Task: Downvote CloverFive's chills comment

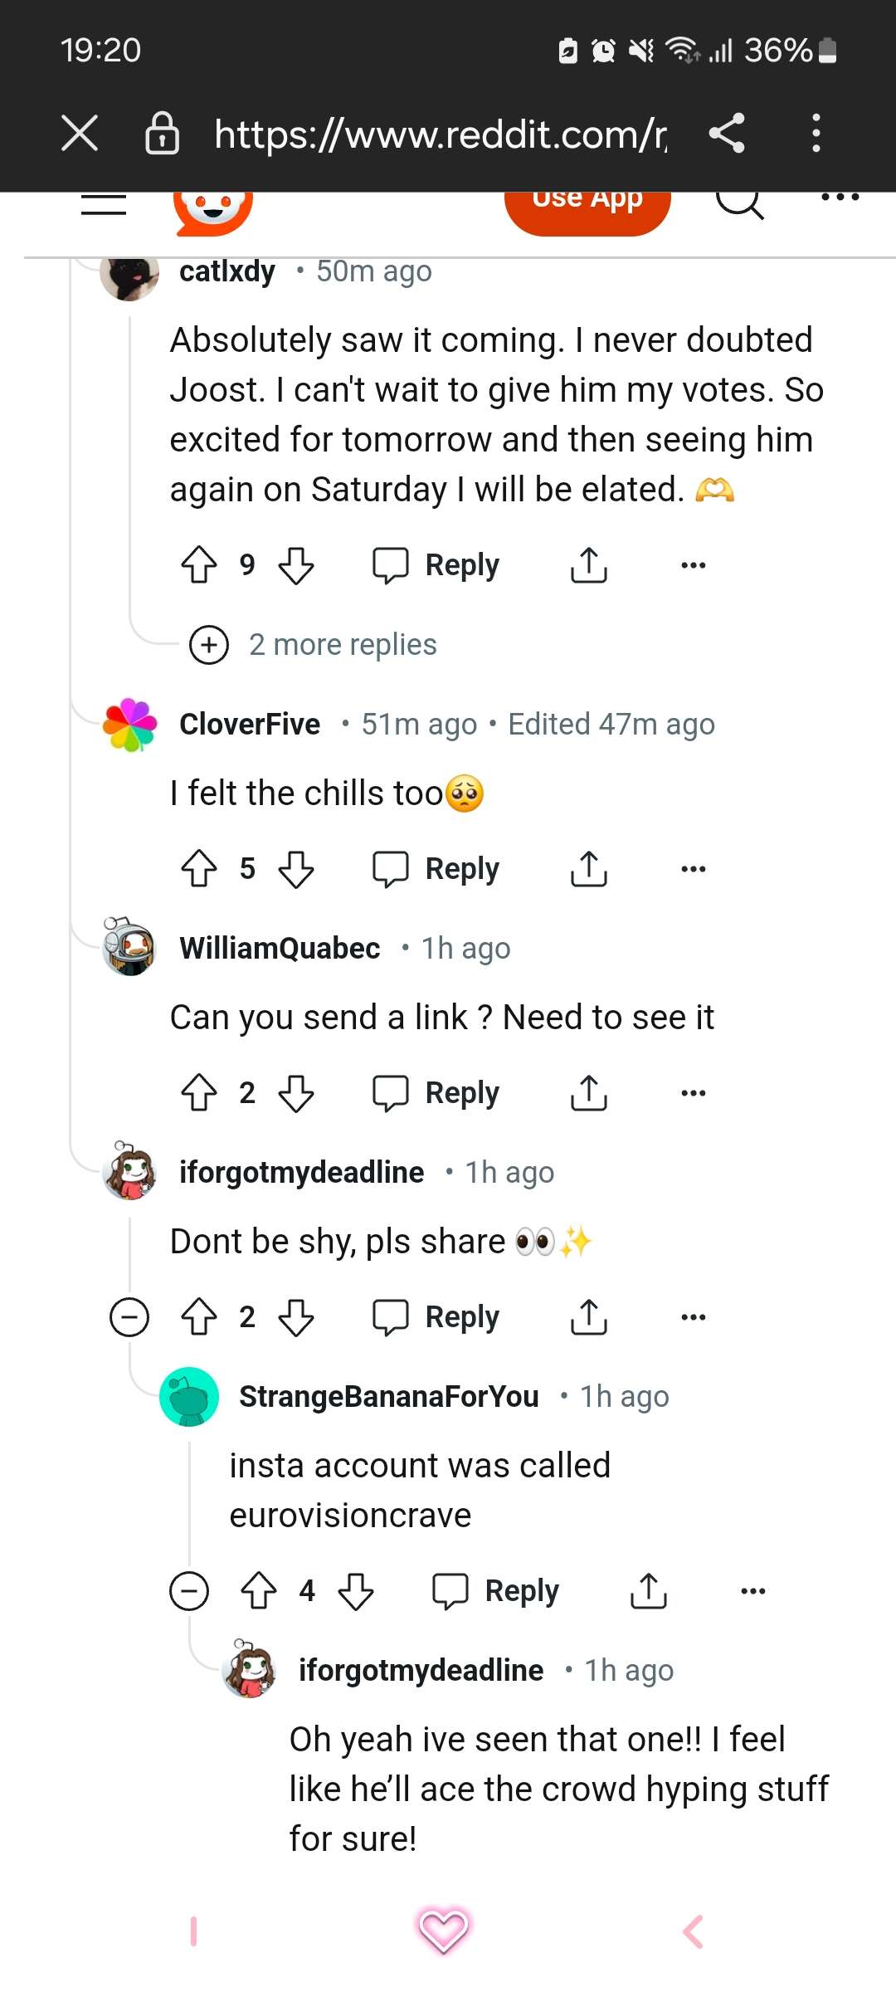Action: (296, 869)
